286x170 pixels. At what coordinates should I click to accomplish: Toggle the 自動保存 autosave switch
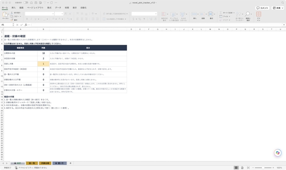tap(26, 3)
